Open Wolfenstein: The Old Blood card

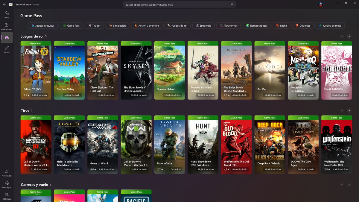click(236, 145)
